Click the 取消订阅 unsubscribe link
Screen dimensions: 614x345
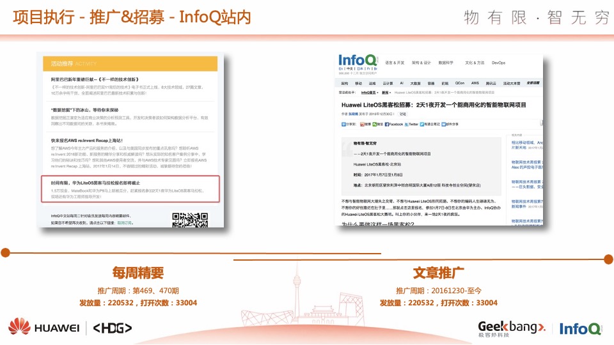point(125,223)
